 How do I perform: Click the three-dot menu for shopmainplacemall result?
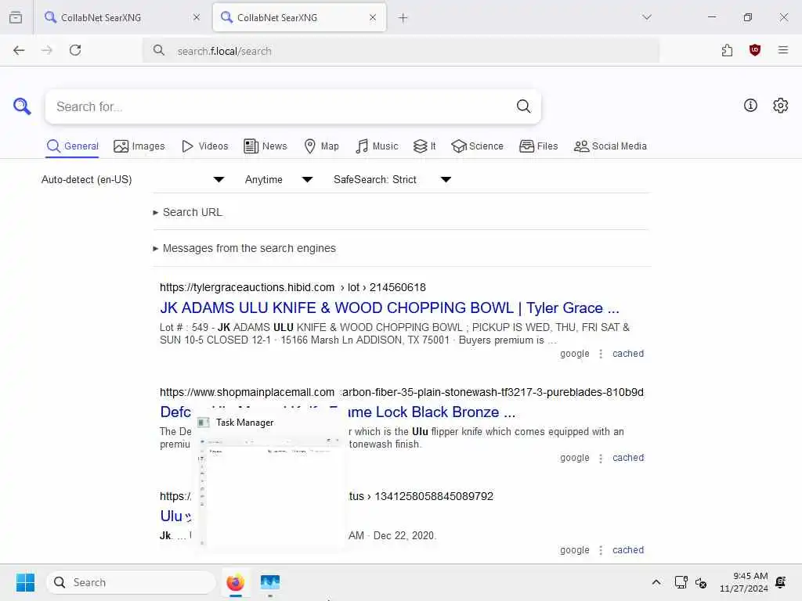[601, 458]
